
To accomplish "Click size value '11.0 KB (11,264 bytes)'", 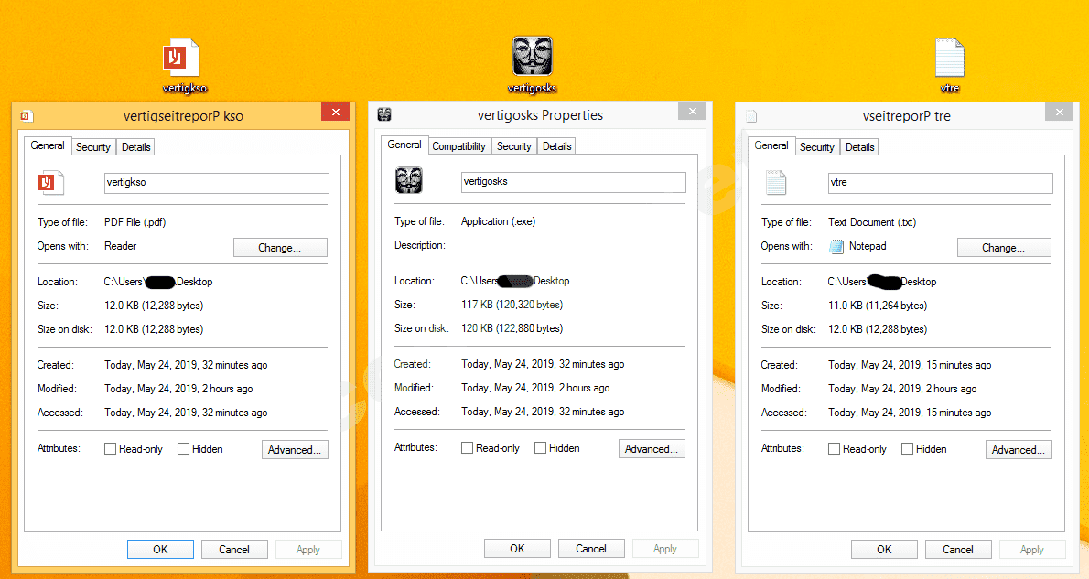I will click(878, 306).
